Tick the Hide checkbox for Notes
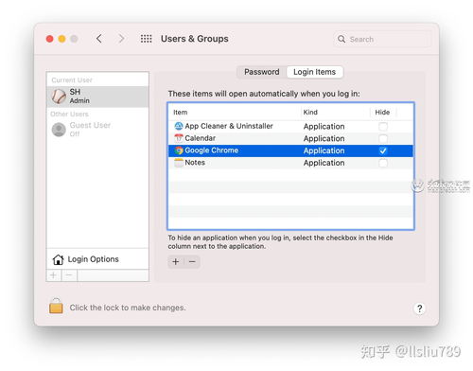 coord(383,163)
